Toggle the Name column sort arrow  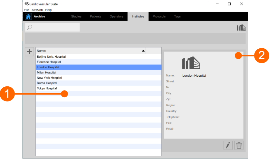tap(143, 51)
